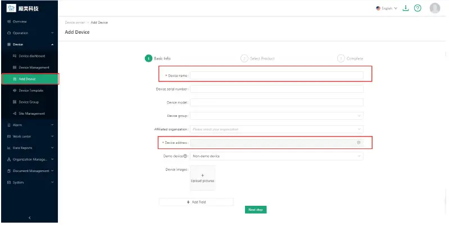The height and width of the screenshot is (226, 449).
Task: Open Overview from the sidebar
Action: pos(20,21)
